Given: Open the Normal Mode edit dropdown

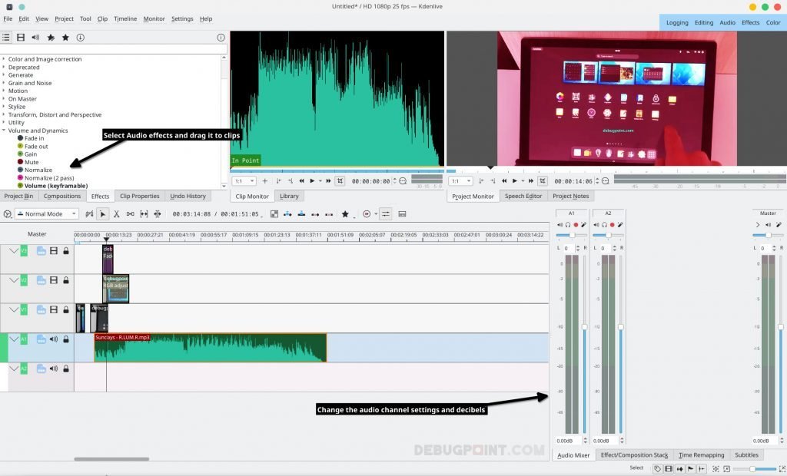Looking at the screenshot, I should pos(47,213).
